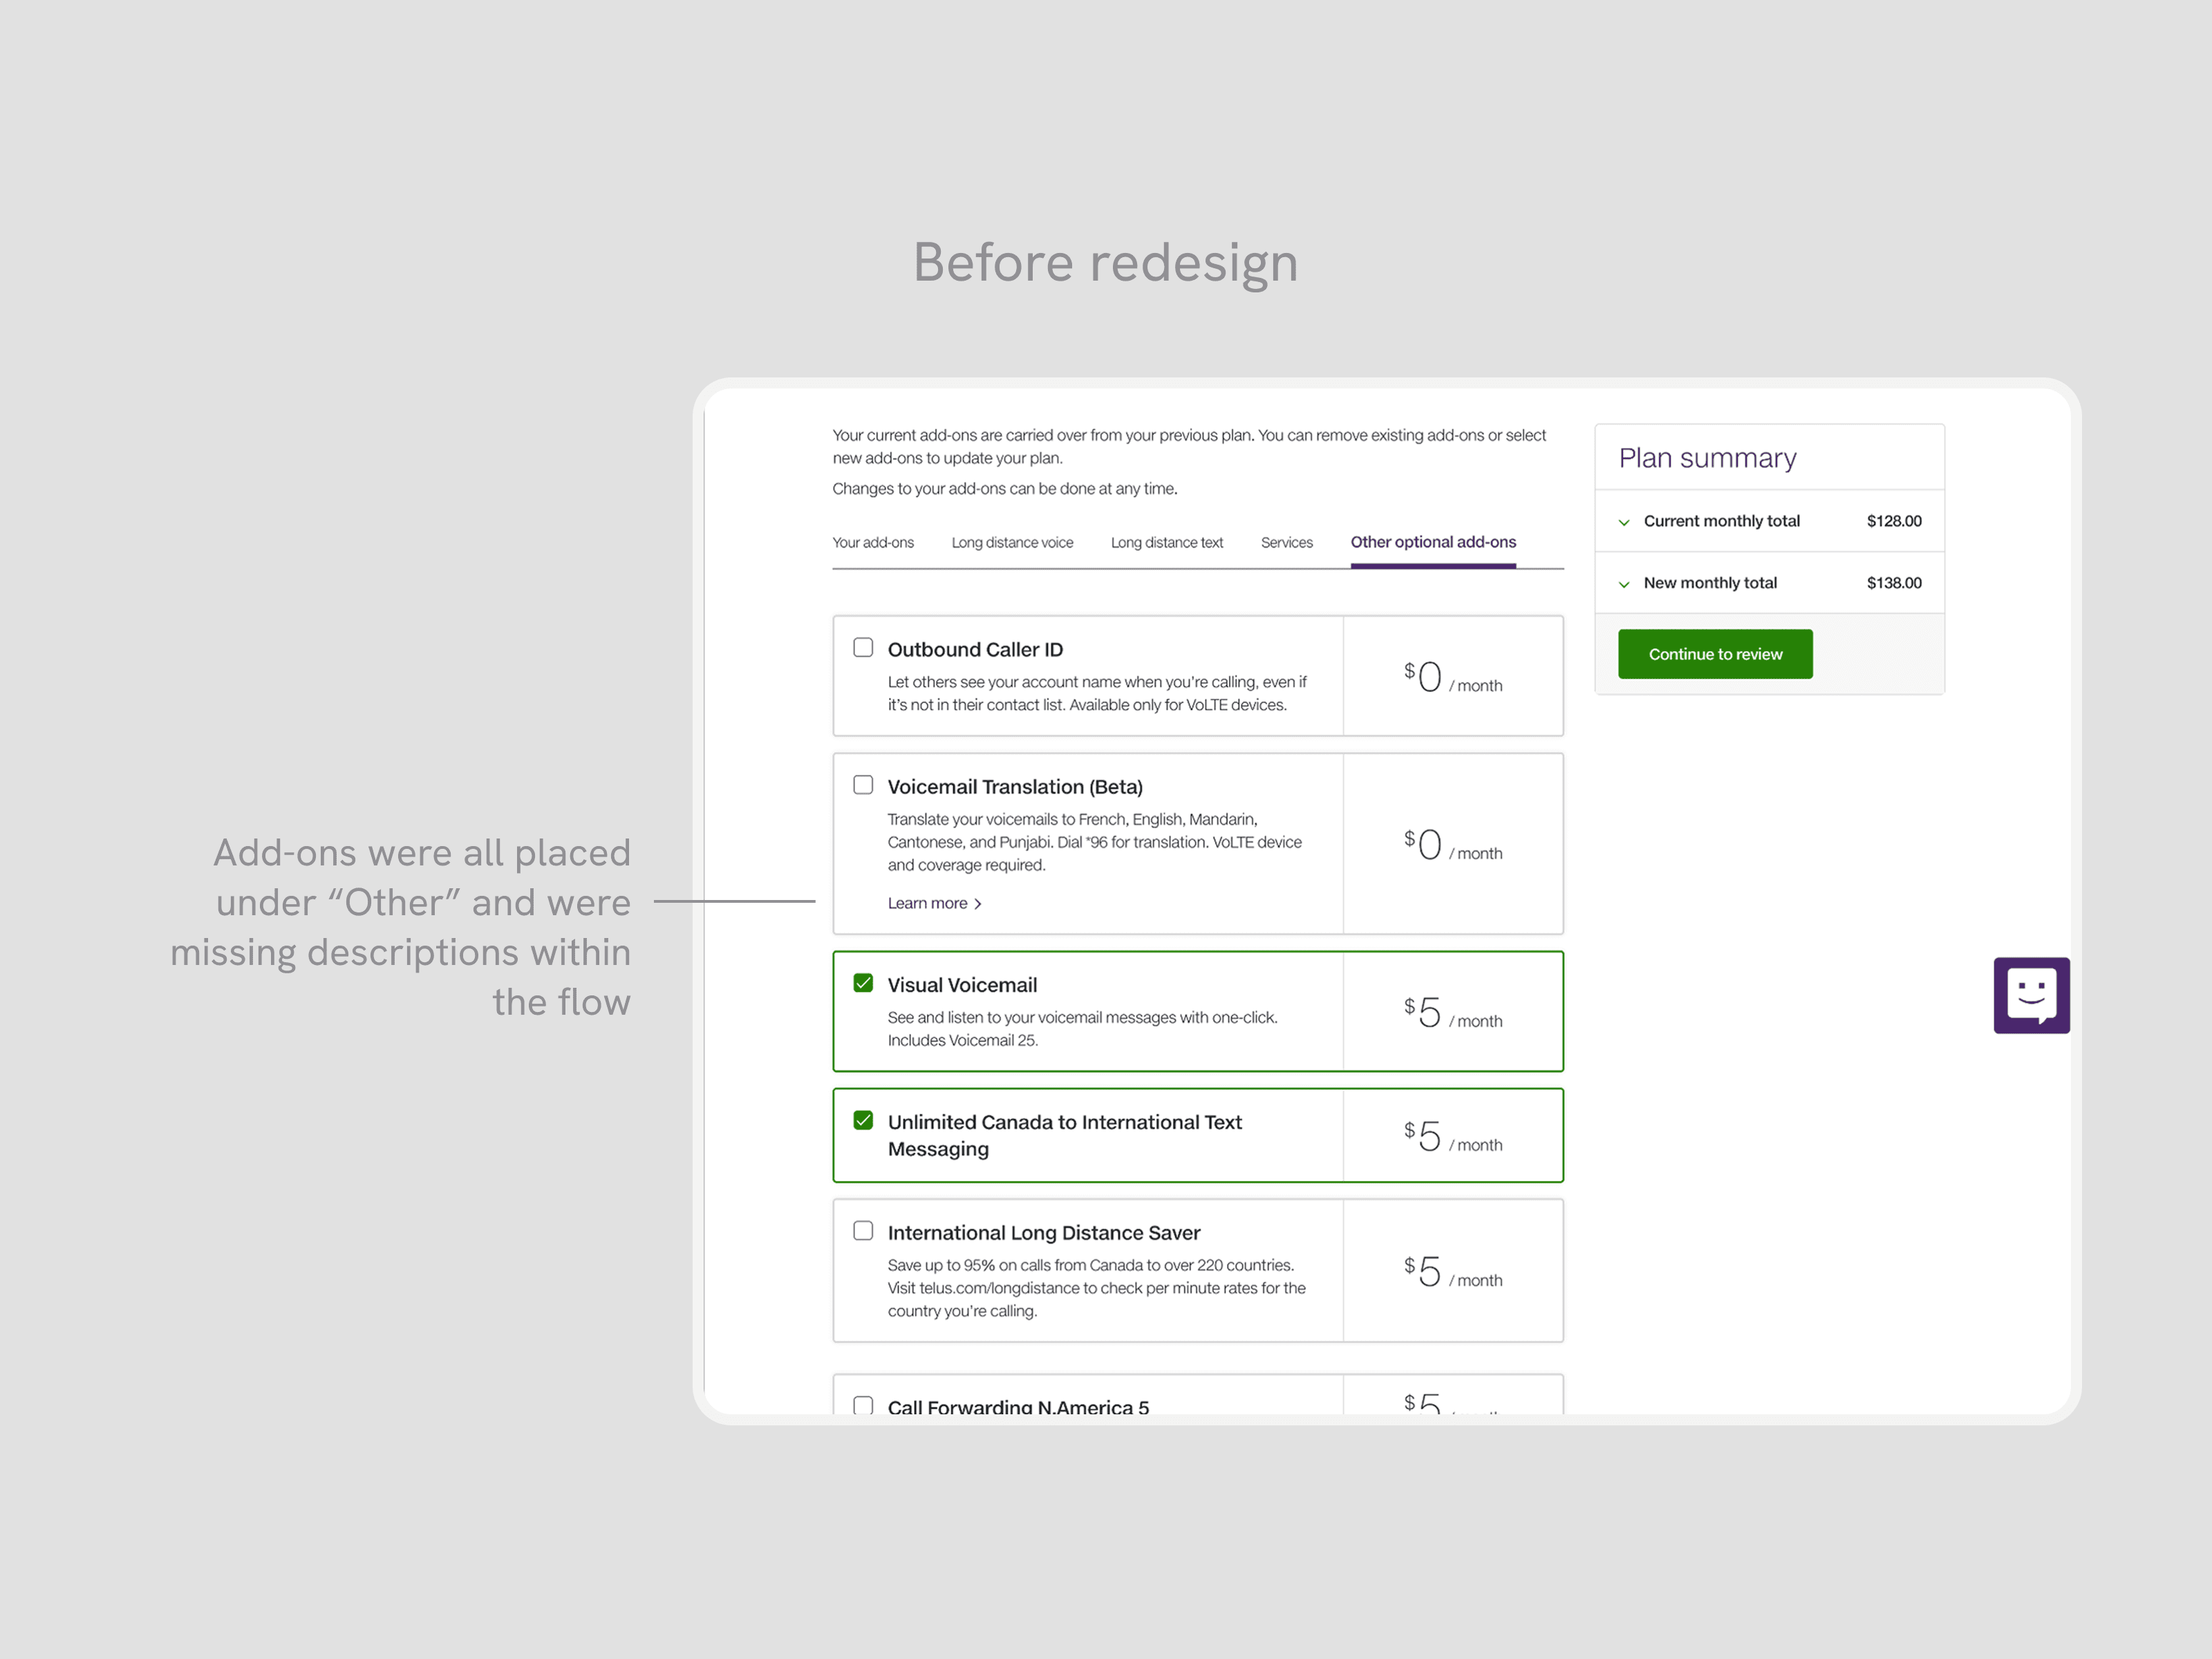Open the purple chat assistant icon
2212x1659 pixels.
pos(2031,995)
